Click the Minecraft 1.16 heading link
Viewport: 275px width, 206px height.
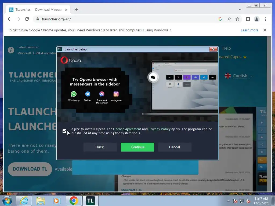pos(132,190)
